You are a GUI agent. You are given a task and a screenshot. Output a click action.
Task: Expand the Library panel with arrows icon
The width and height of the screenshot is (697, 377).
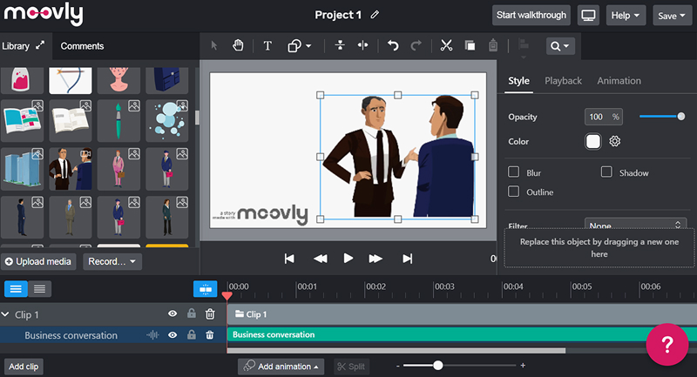pos(40,45)
